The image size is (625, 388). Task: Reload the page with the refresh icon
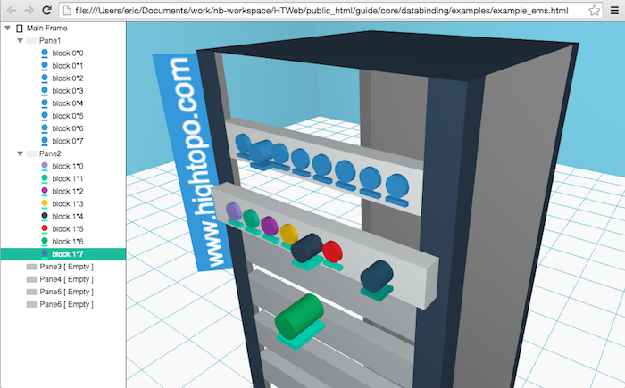[x=46, y=11]
